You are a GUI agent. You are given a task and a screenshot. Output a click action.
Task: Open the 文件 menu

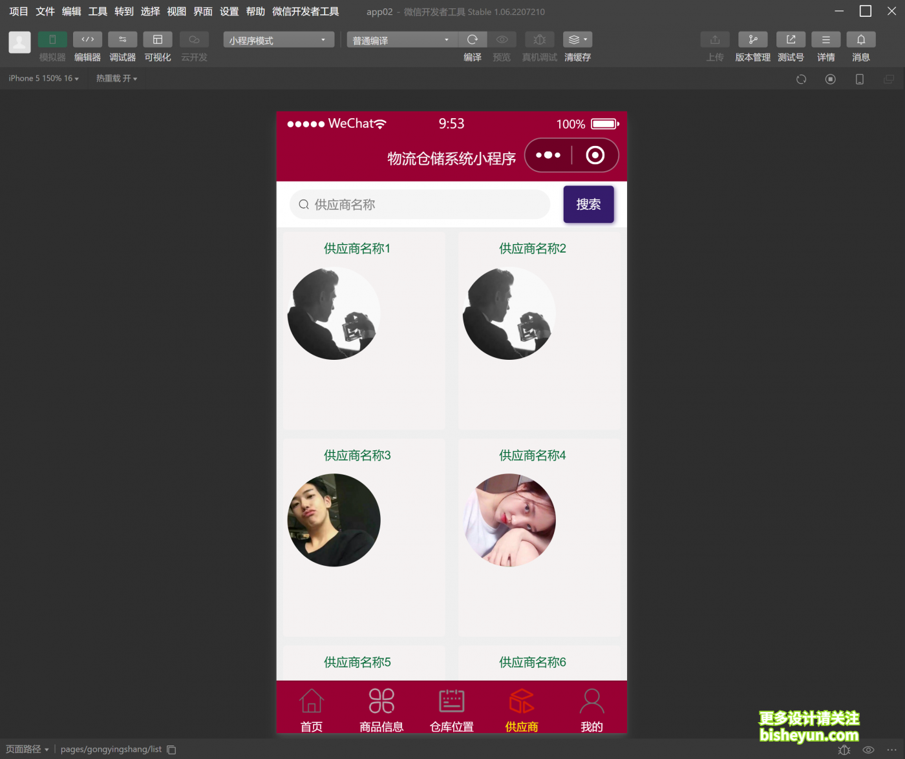pyautogui.click(x=45, y=12)
